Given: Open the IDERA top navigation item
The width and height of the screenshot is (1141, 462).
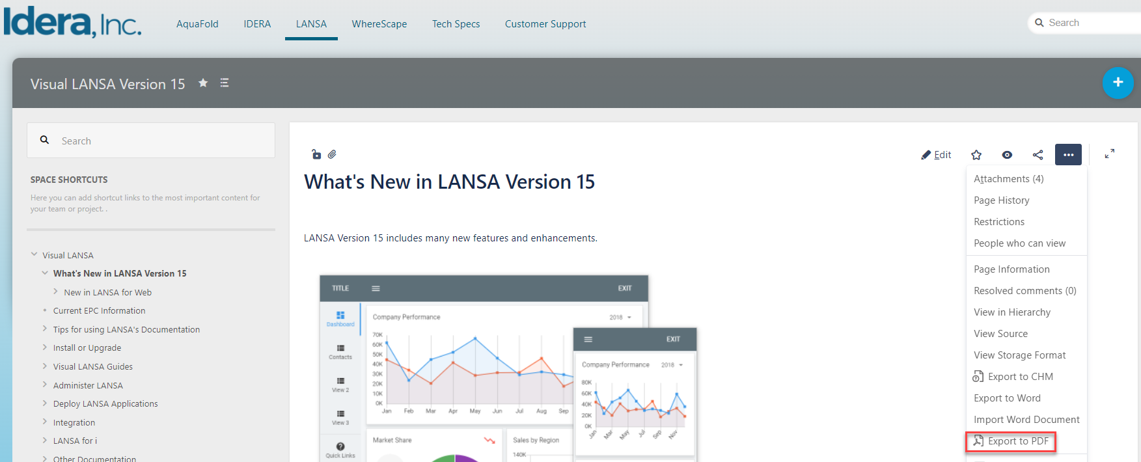Looking at the screenshot, I should 257,24.
